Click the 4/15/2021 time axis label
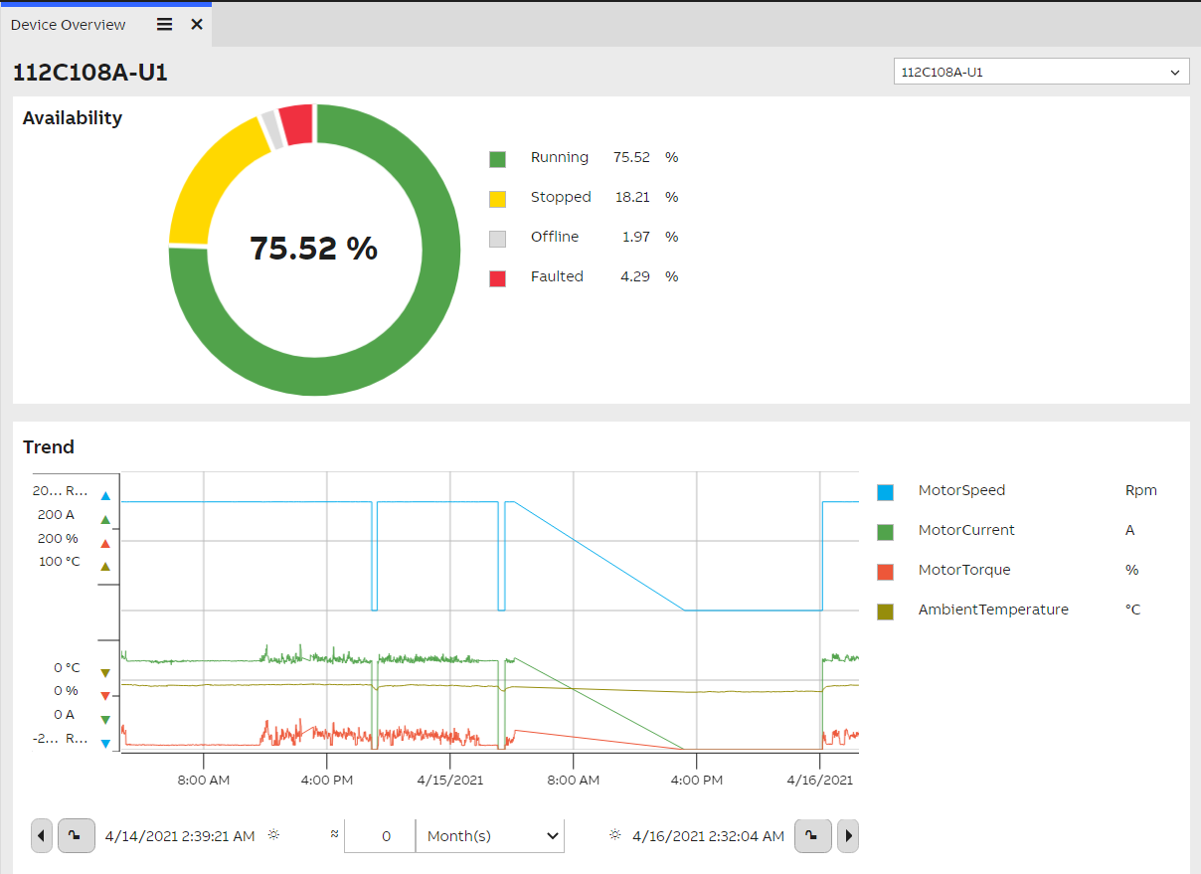This screenshot has width=1201, height=874. (x=451, y=781)
